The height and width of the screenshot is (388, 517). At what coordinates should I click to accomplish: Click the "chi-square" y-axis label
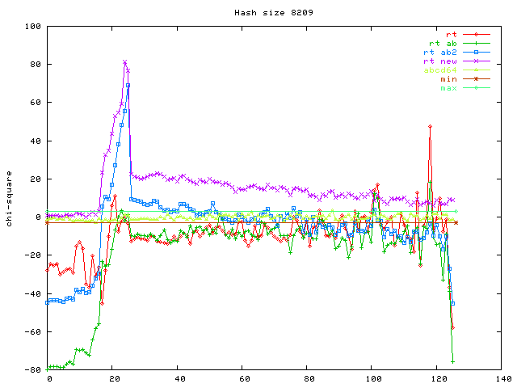coord(9,199)
